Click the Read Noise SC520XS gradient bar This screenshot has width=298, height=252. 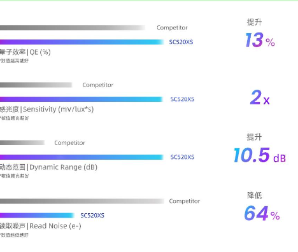point(37,216)
